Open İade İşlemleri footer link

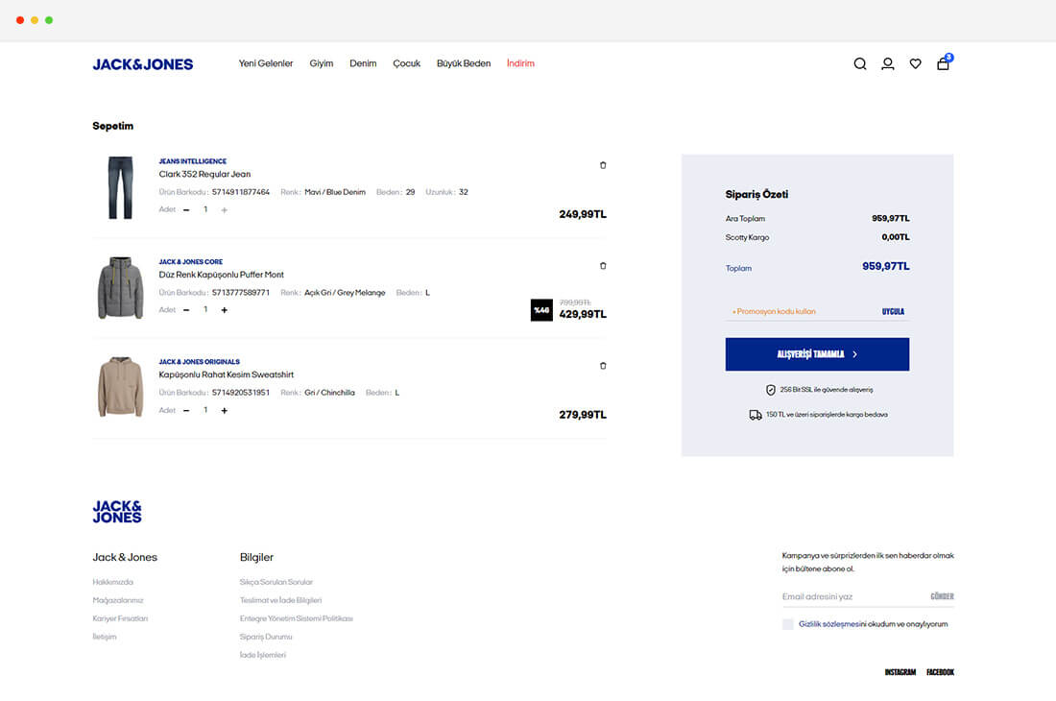263,655
